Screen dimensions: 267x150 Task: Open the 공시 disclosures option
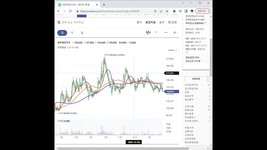139,22
